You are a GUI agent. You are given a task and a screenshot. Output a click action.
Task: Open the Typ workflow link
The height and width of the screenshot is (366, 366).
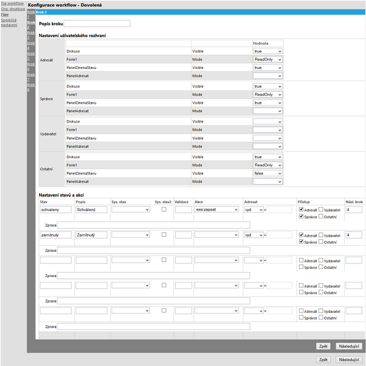(12, 3)
